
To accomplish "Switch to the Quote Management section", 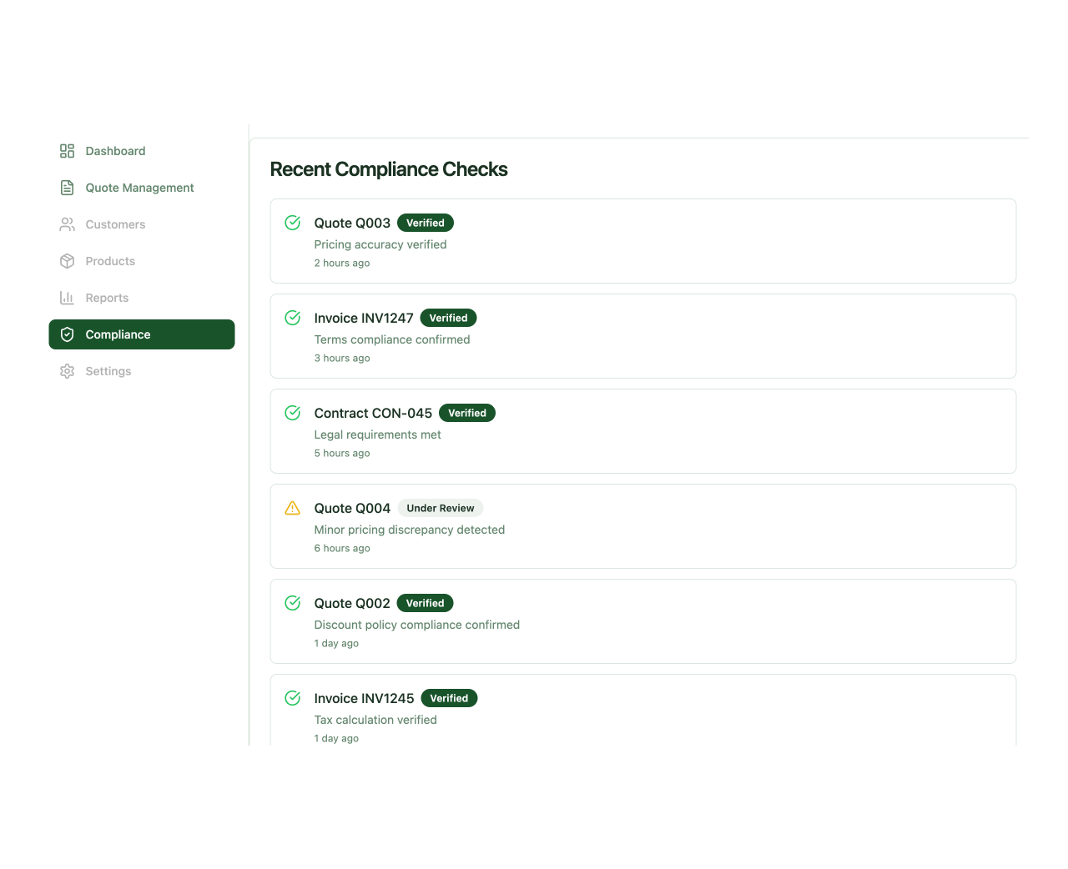I will pyautogui.click(x=139, y=188).
